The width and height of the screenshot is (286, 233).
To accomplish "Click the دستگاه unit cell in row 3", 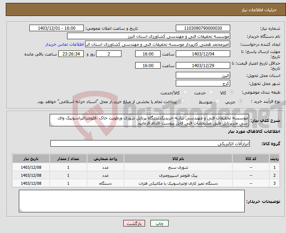I will pos(105,183).
